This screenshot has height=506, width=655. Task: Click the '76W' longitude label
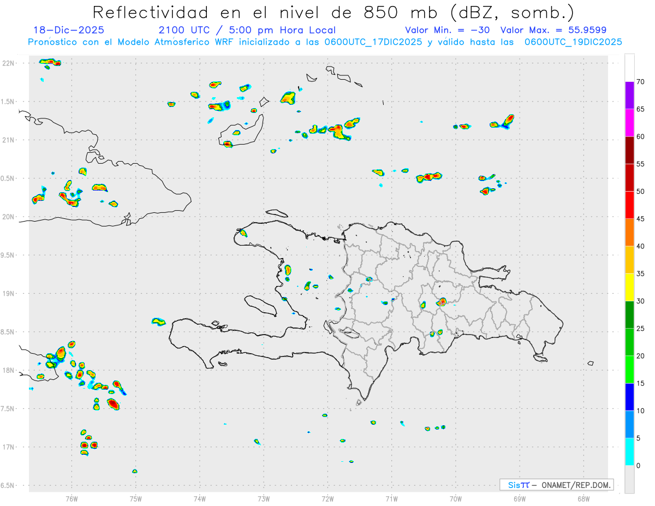coord(72,499)
